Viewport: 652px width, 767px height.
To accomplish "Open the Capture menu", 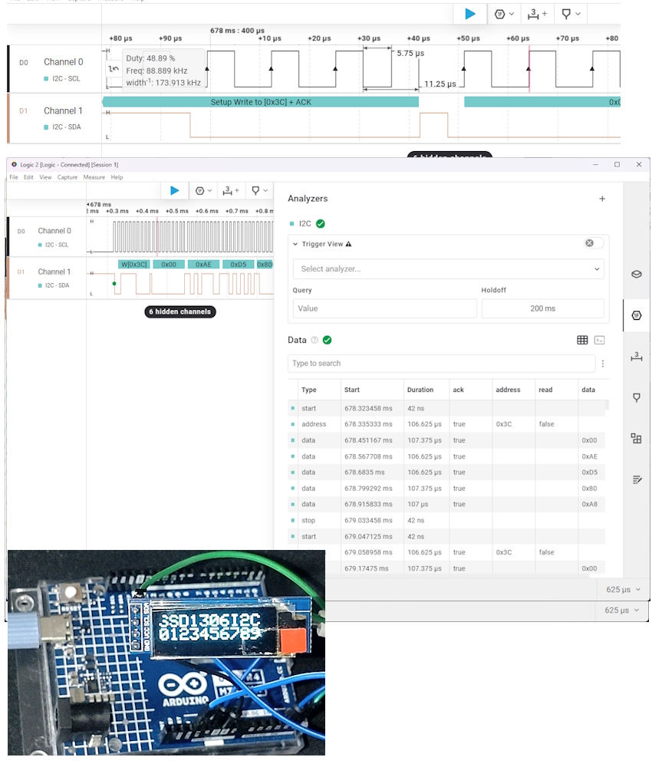I will 68,177.
